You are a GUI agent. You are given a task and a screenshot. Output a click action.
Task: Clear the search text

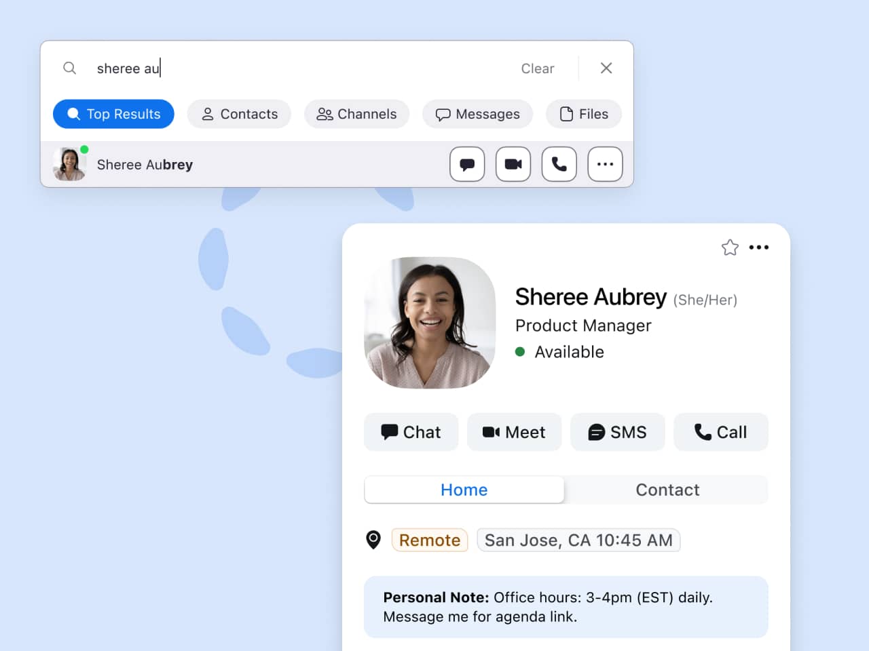pos(537,68)
